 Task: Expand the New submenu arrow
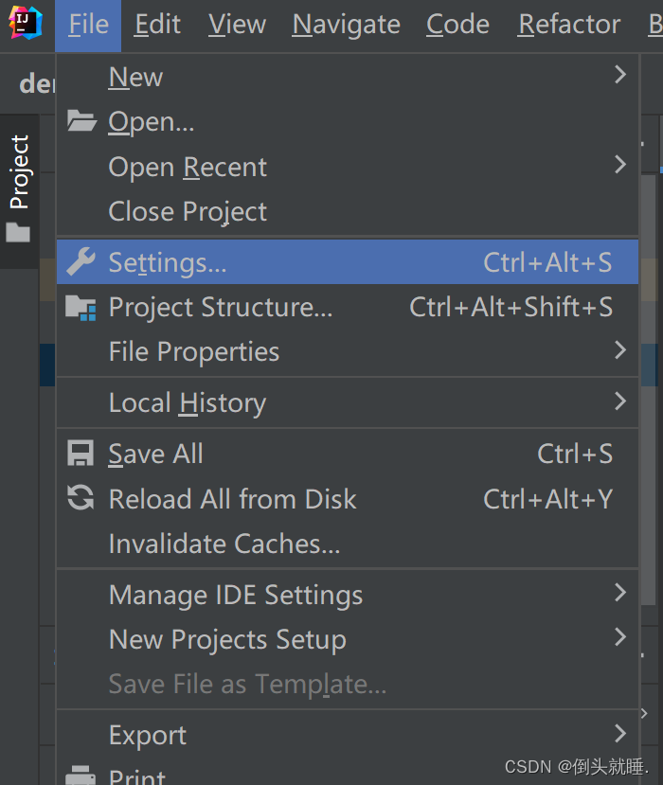tap(620, 75)
